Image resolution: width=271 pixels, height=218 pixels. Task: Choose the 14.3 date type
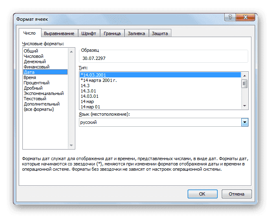point(160,86)
